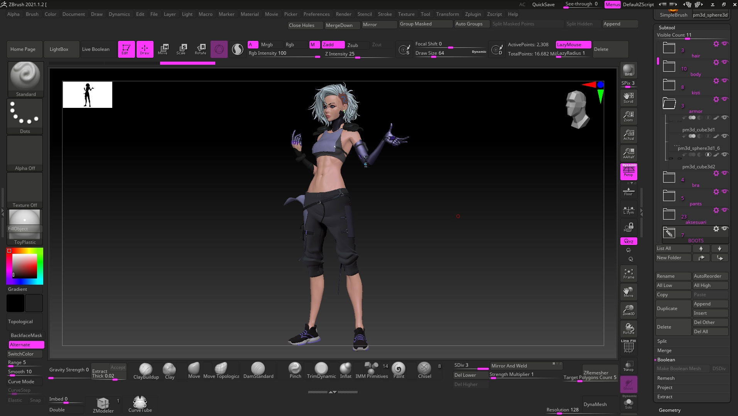Open the Preferences menu
This screenshot has width=738, height=416.
coord(316,14)
